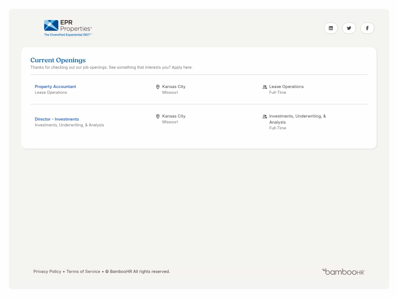
Task: Click the Current Openings heading
Action: point(58,60)
